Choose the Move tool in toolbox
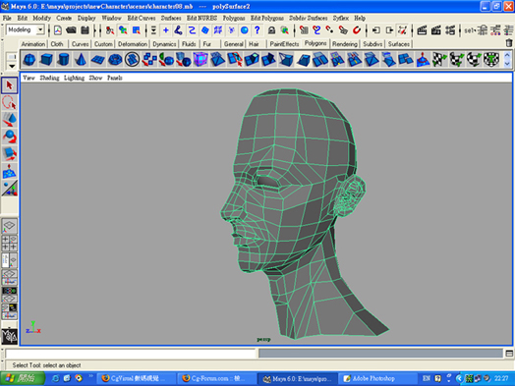This screenshot has height=386, width=515. (x=9, y=120)
